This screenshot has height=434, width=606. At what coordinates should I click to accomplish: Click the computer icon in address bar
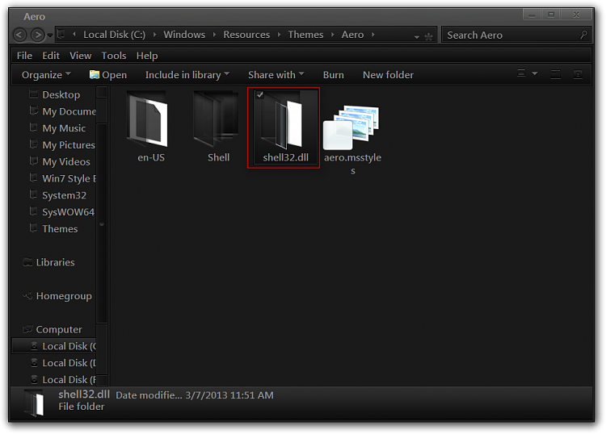coord(61,35)
